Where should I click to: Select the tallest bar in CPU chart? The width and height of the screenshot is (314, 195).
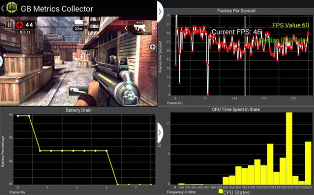(289, 149)
